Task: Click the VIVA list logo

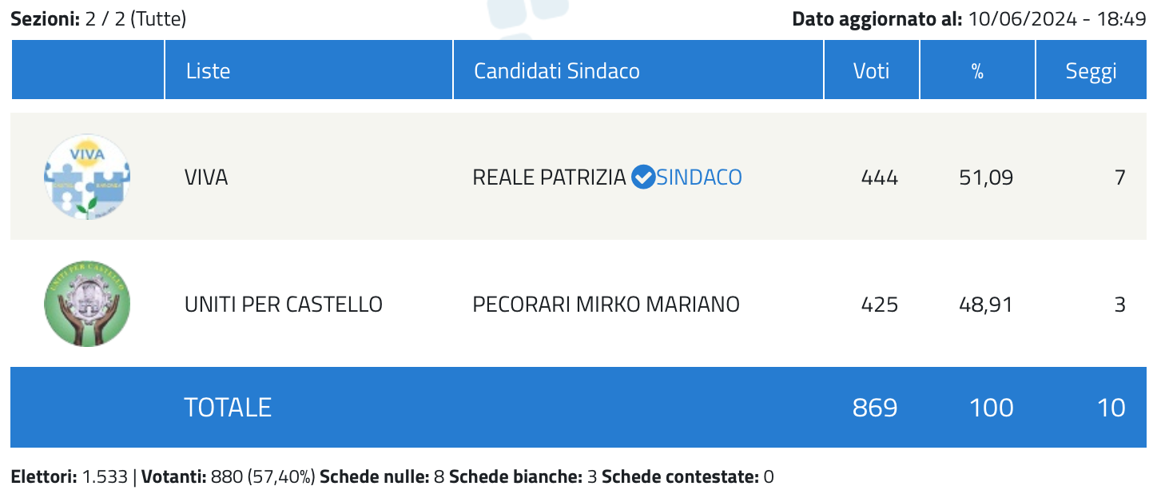Action: pos(87,177)
